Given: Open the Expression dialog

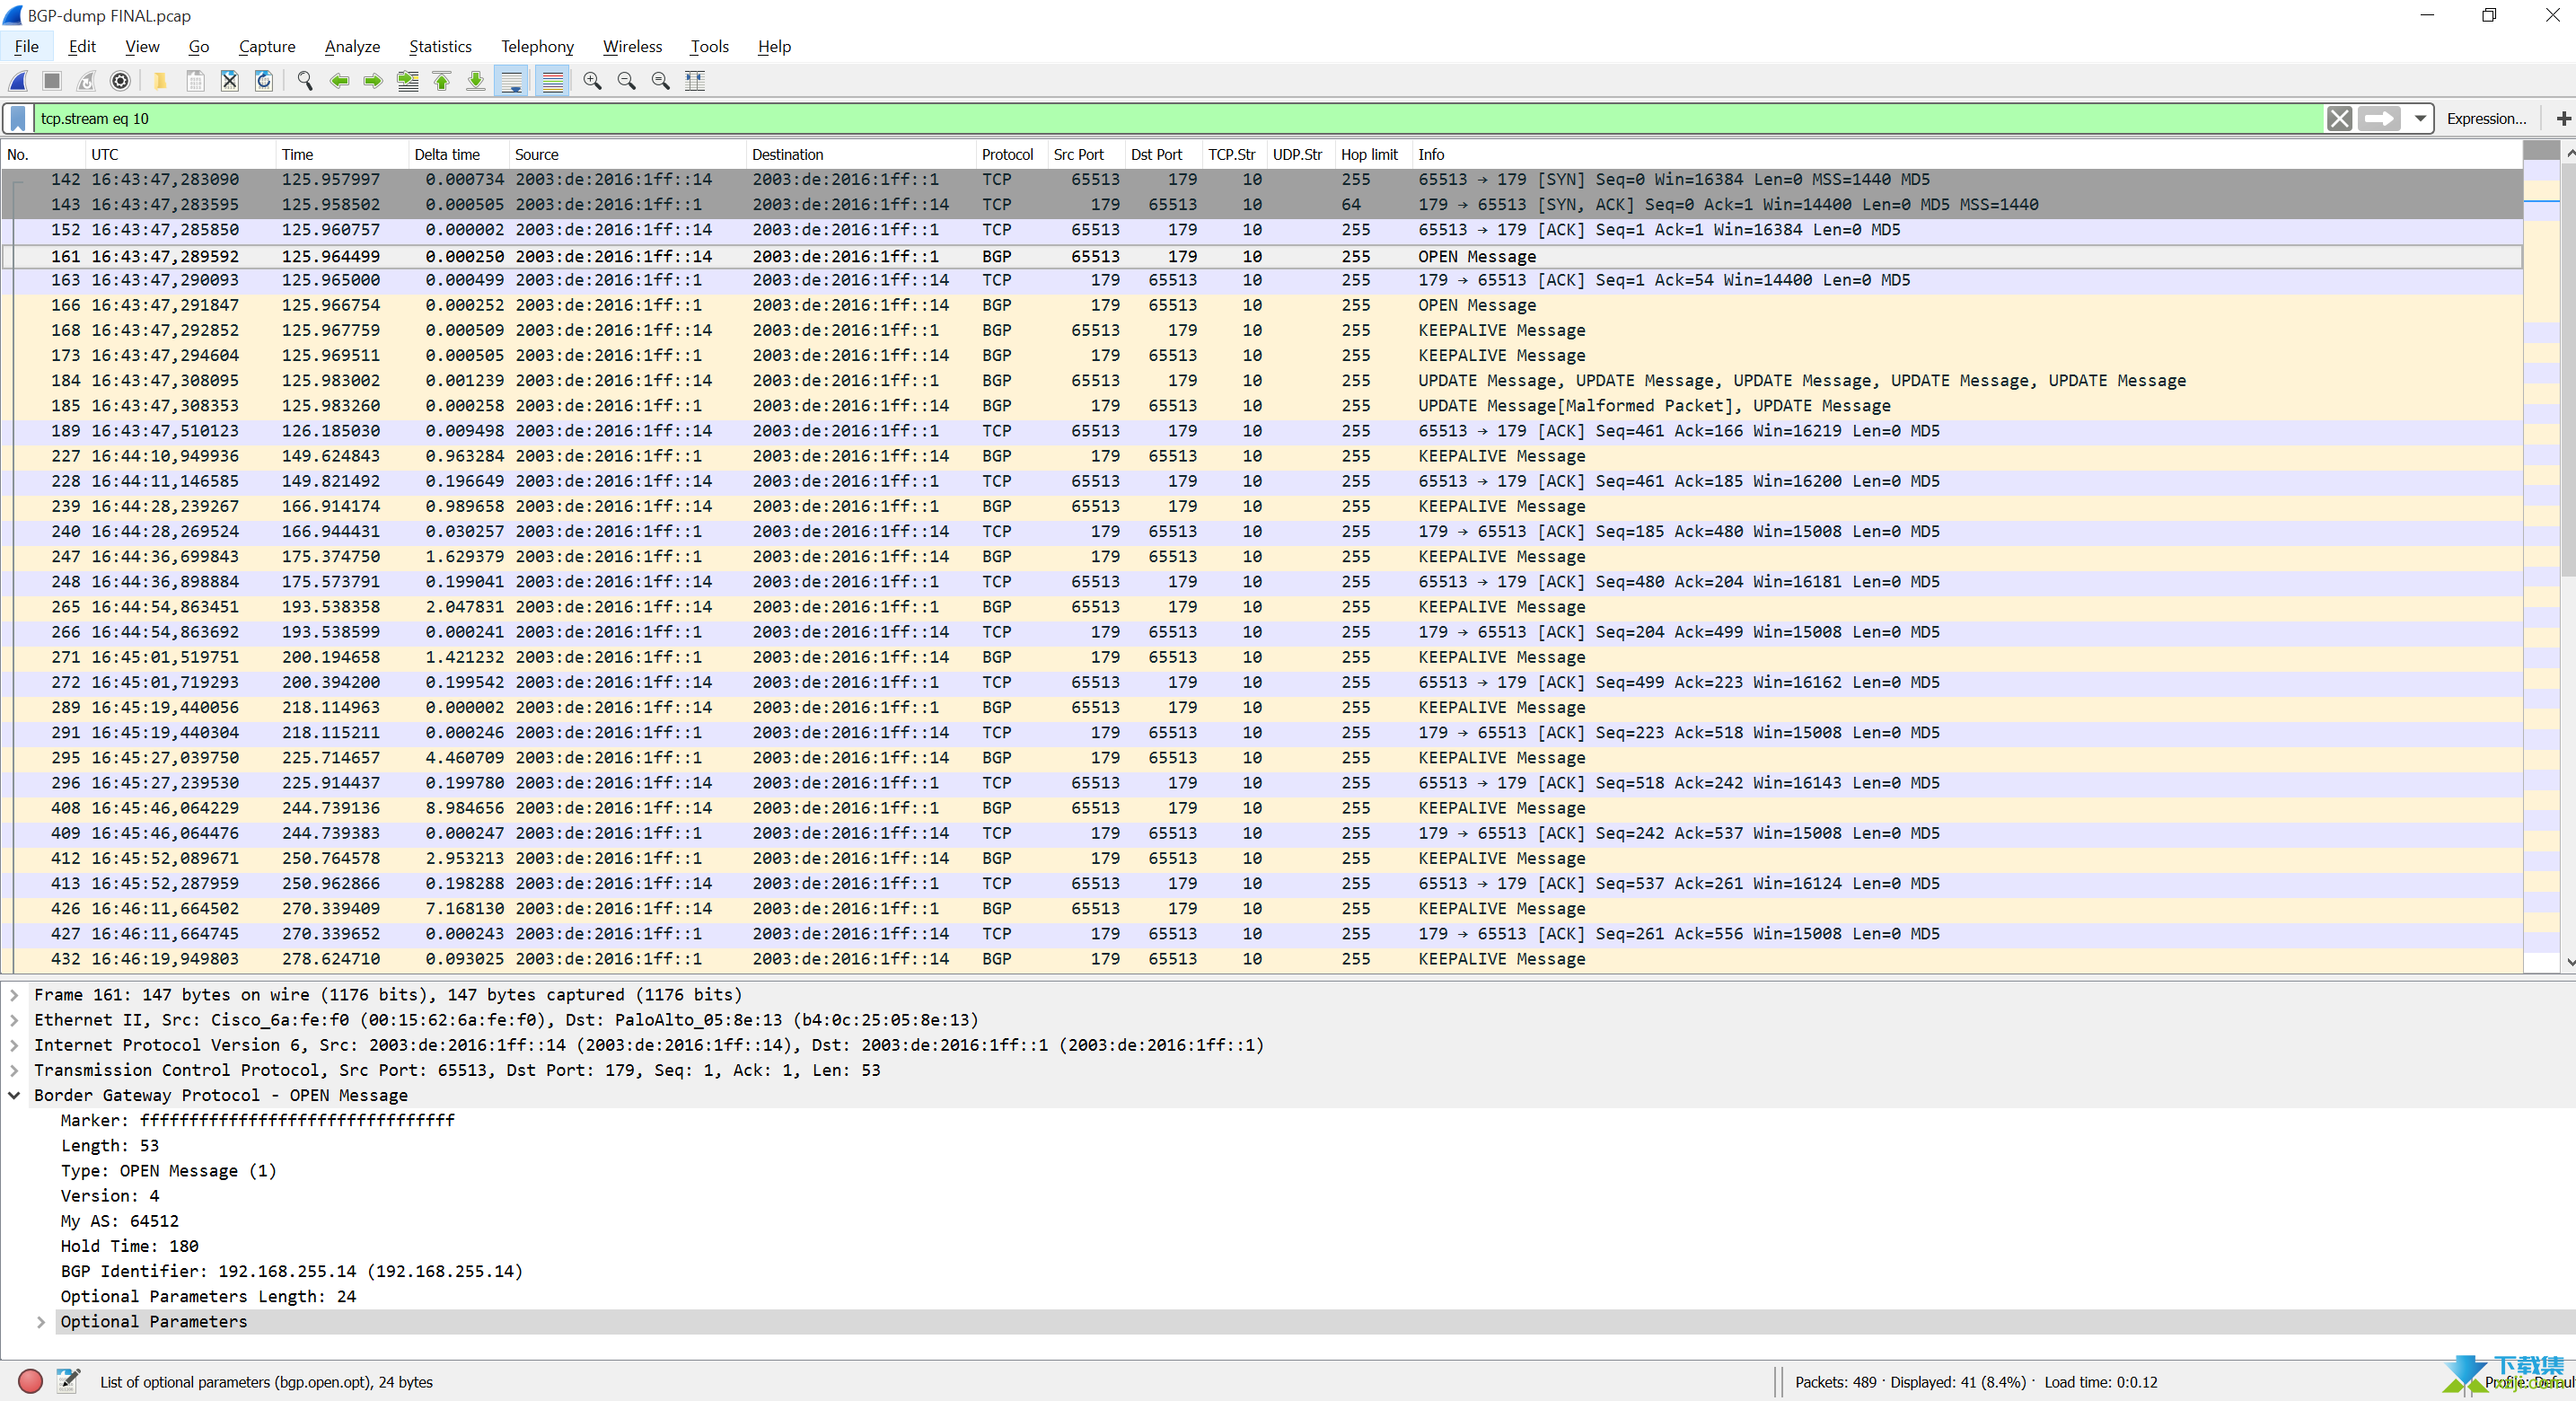Looking at the screenshot, I should pos(2486,118).
